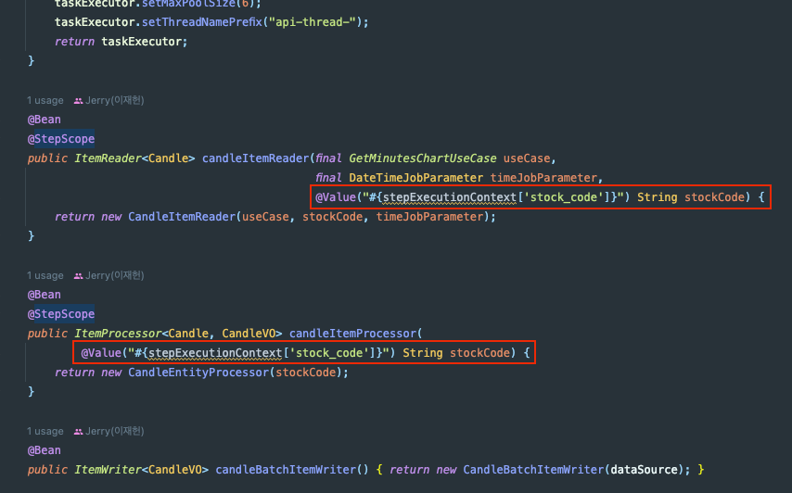The width and height of the screenshot is (792, 493).
Task: Click candleItemReader method name
Action: [256, 158]
